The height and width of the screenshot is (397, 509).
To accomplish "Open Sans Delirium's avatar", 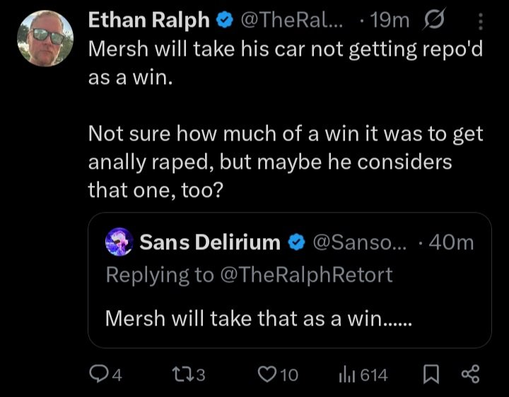I will pos(119,242).
